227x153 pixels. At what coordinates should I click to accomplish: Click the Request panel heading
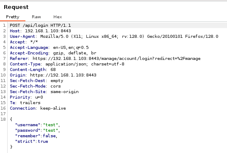[x=16, y=7]
